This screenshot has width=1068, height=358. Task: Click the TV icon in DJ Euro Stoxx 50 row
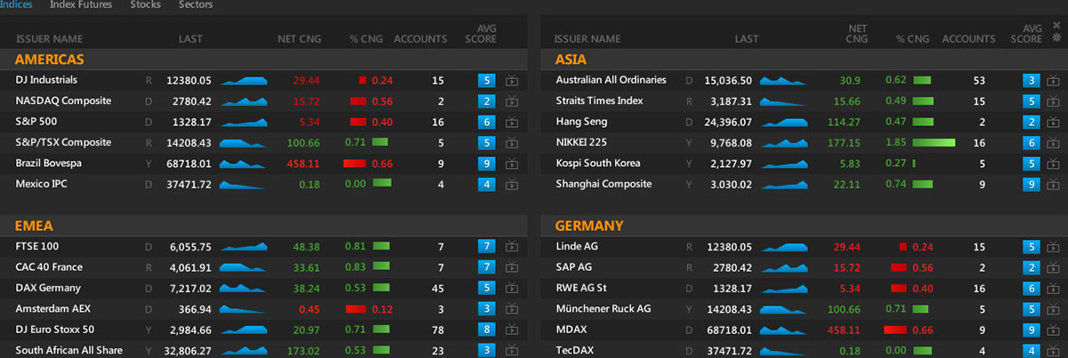coord(512,330)
